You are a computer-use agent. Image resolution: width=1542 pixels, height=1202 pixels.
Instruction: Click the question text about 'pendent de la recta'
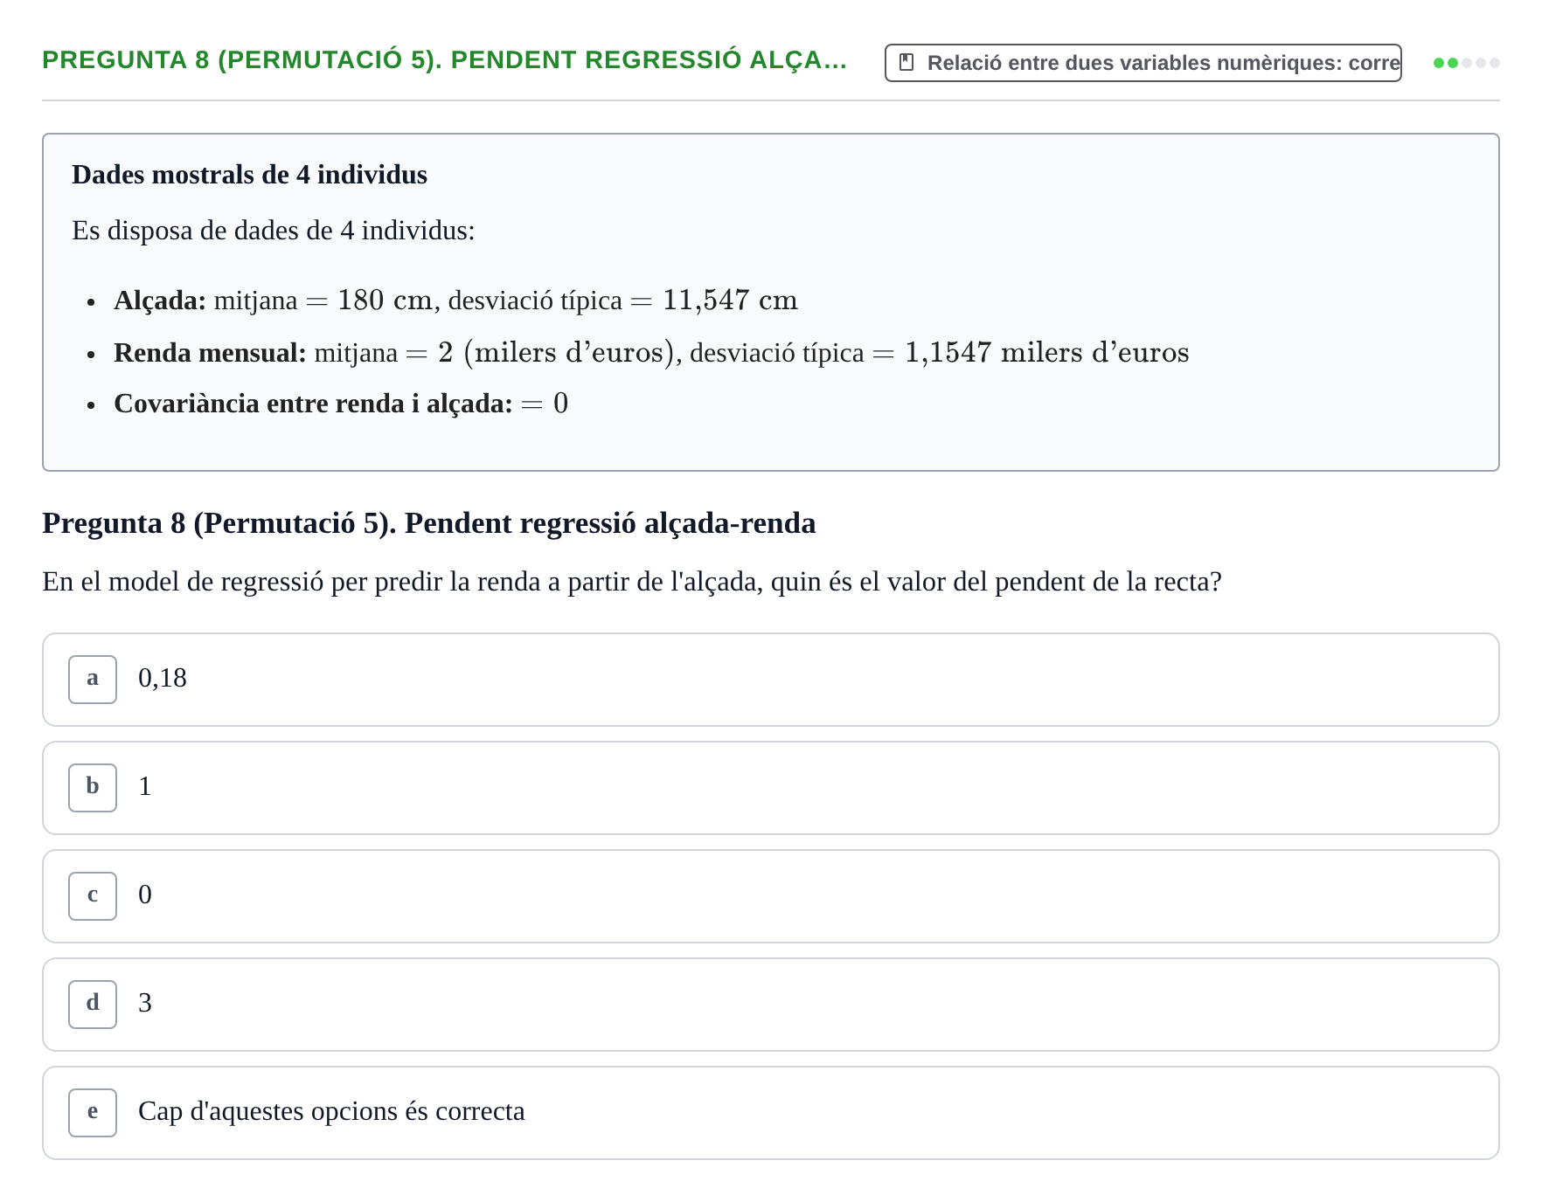point(631,582)
